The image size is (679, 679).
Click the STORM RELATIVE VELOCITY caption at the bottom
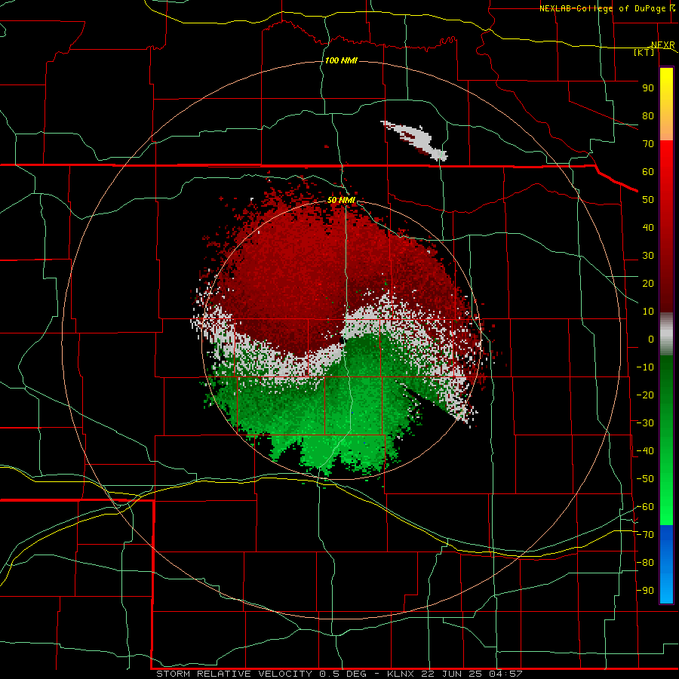[x=339, y=674]
